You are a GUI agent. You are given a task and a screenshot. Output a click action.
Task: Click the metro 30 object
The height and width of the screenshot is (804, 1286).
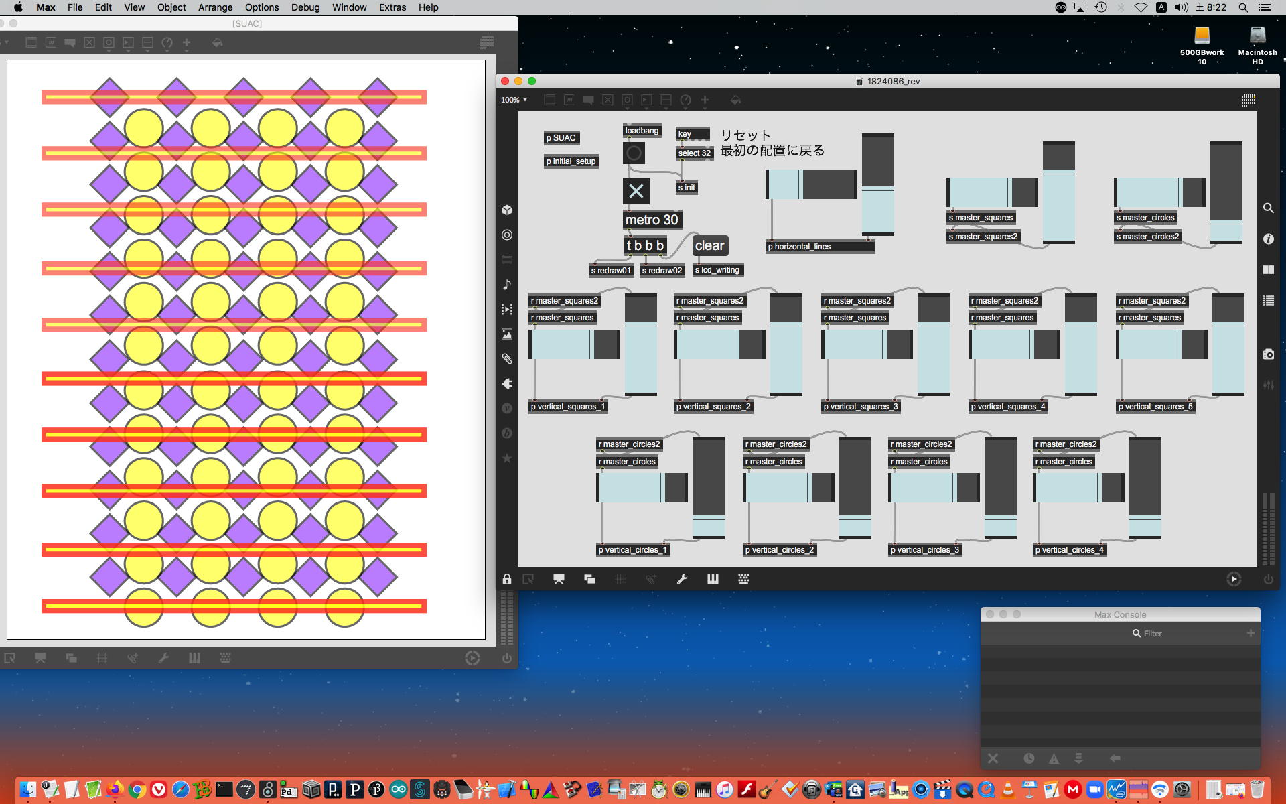pos(651,220)
